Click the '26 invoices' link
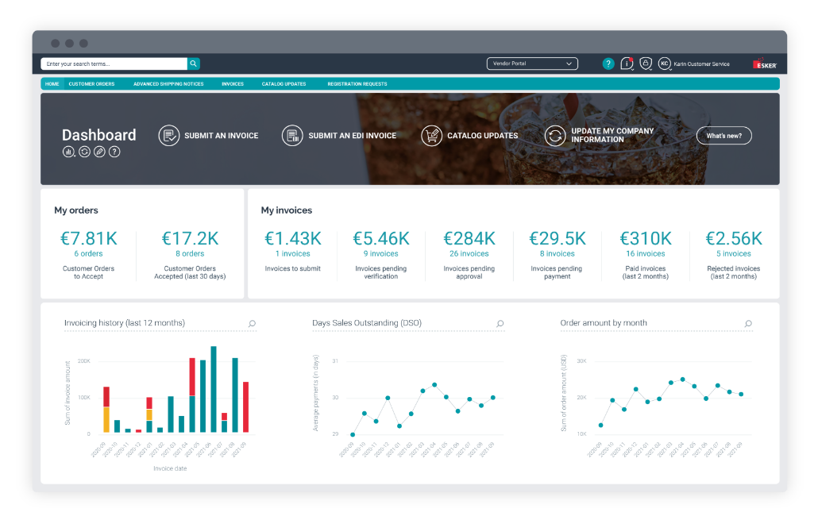The width and height of the screenshot is (818, 524). pyautogui.click(x=469, y=254)
